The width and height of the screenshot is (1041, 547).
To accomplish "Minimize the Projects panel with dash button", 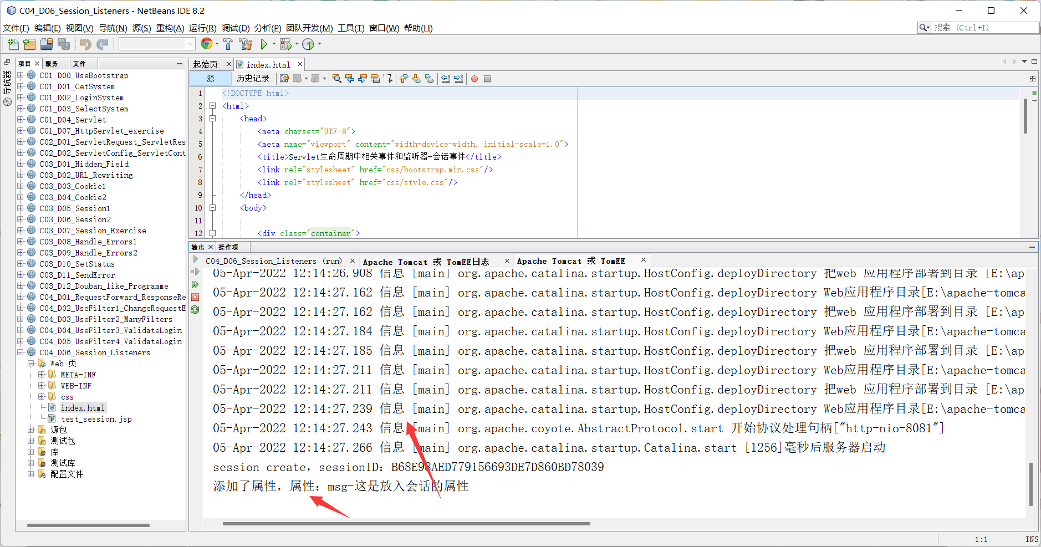I will click(180, 64).
